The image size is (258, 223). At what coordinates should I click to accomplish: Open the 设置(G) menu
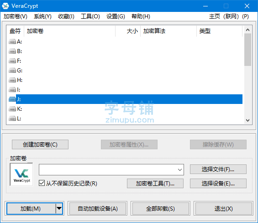[116, 16]
